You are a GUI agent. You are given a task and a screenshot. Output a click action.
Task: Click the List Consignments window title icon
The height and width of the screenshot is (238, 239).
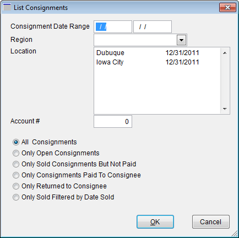[7, 7]
